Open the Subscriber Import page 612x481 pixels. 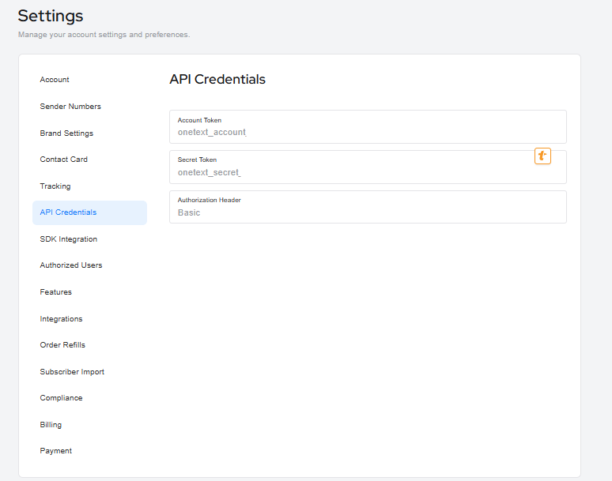72,372
